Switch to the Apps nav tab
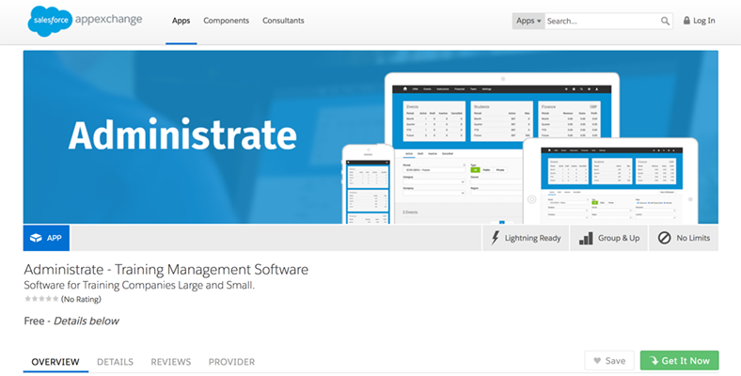The width and height of the screenshot is (741, 376). 181,21
